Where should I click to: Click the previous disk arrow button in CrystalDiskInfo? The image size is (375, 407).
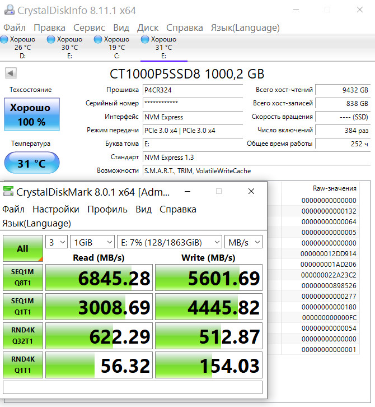pos(11,73)
